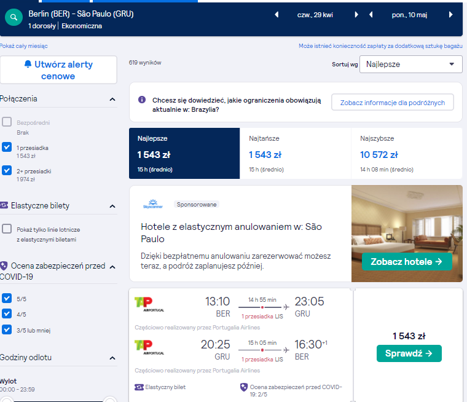Toggle the Bezpośredni checkbox
This screenshot has height=402, width=467.
(x=7, y=122)
